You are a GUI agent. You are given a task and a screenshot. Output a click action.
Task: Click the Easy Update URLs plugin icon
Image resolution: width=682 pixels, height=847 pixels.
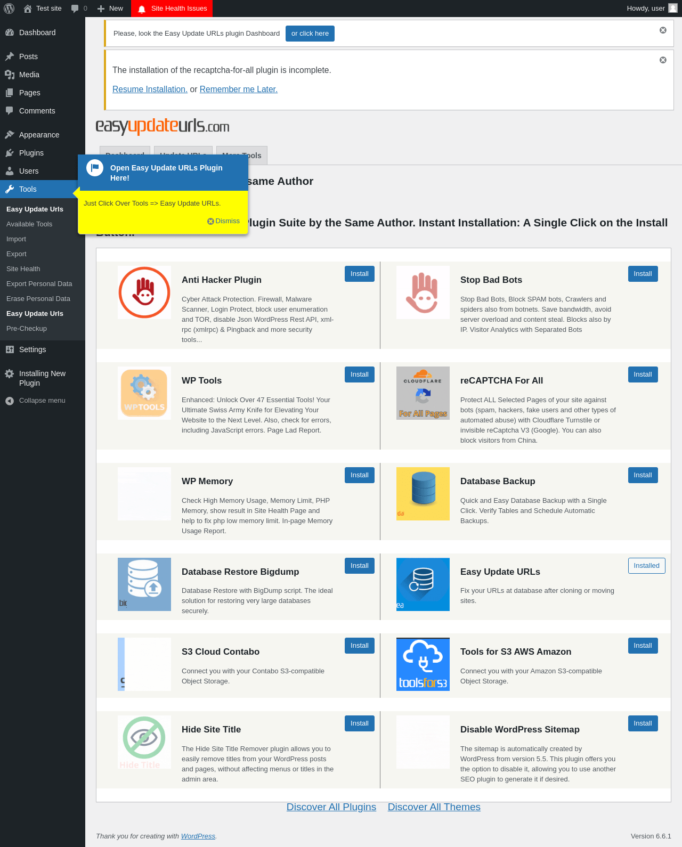423,584
